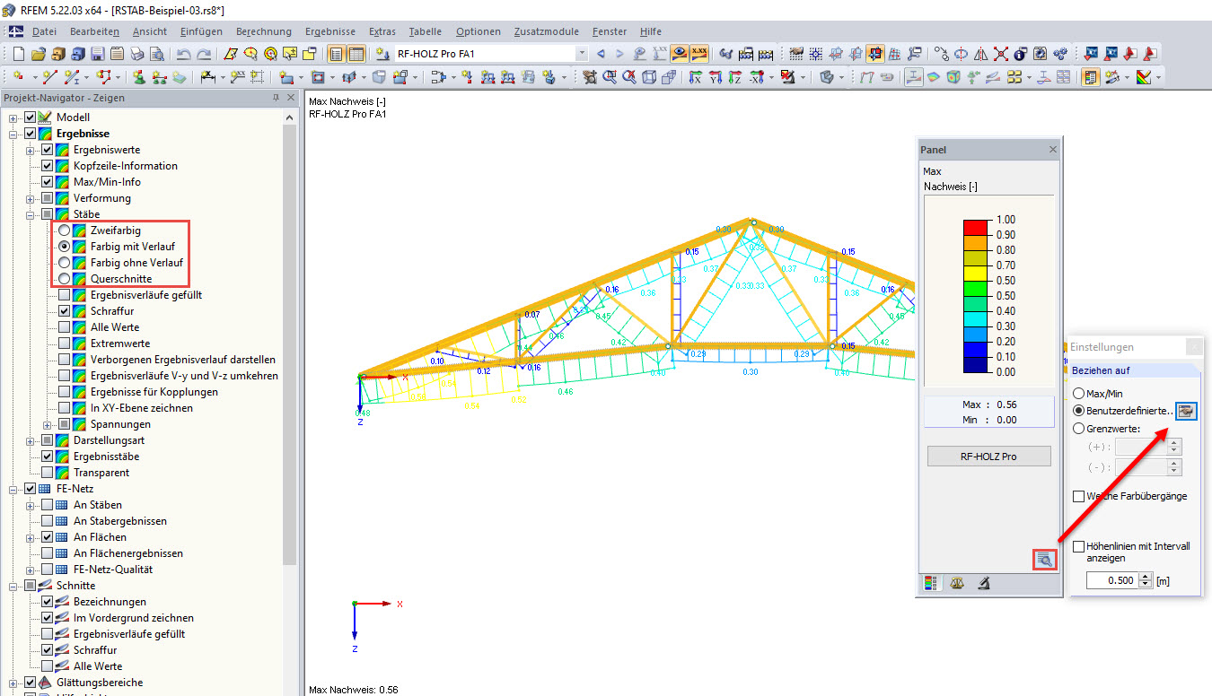
Task: Click the interval value field 0.500
Action: [x=1111, y=580]
